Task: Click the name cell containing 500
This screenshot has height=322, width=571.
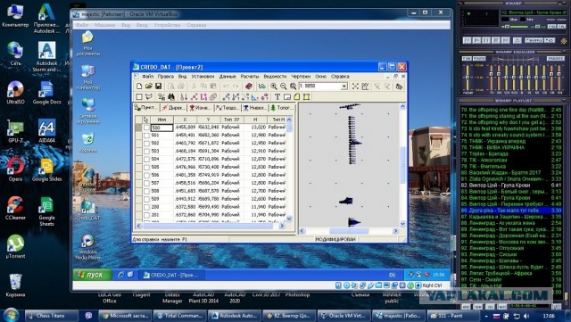Action: (162, 128)
